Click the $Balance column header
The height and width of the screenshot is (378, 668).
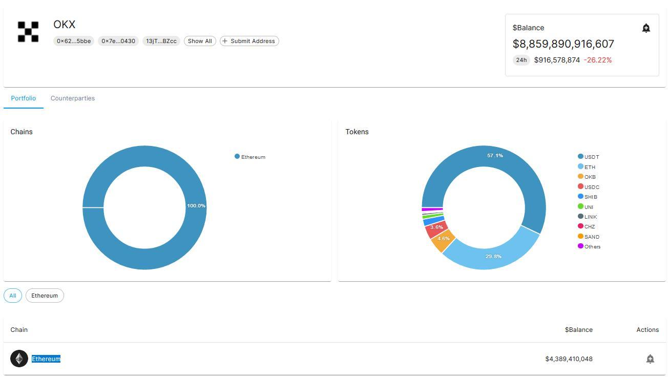[579, 330]
